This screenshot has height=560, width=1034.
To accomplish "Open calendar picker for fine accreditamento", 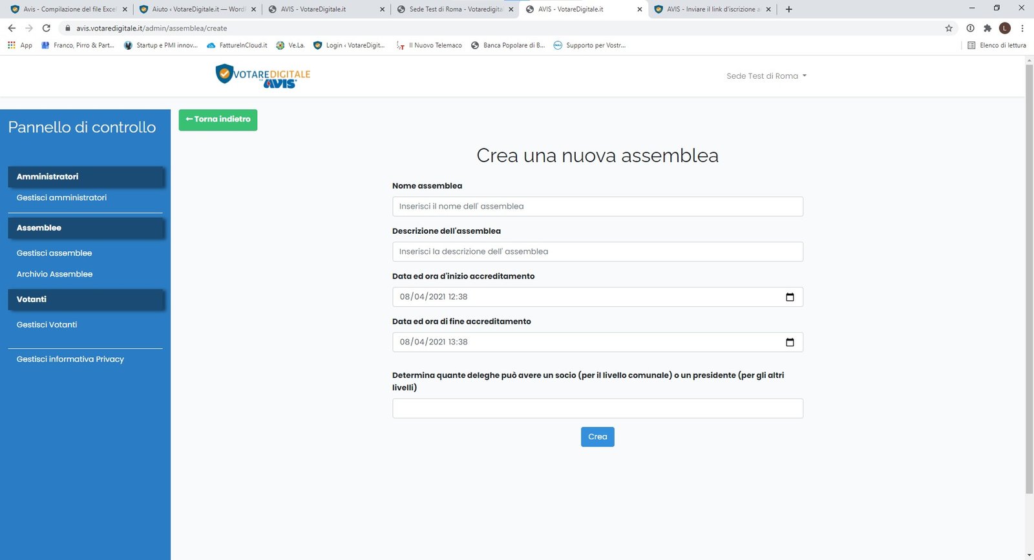I will (789, 342).
